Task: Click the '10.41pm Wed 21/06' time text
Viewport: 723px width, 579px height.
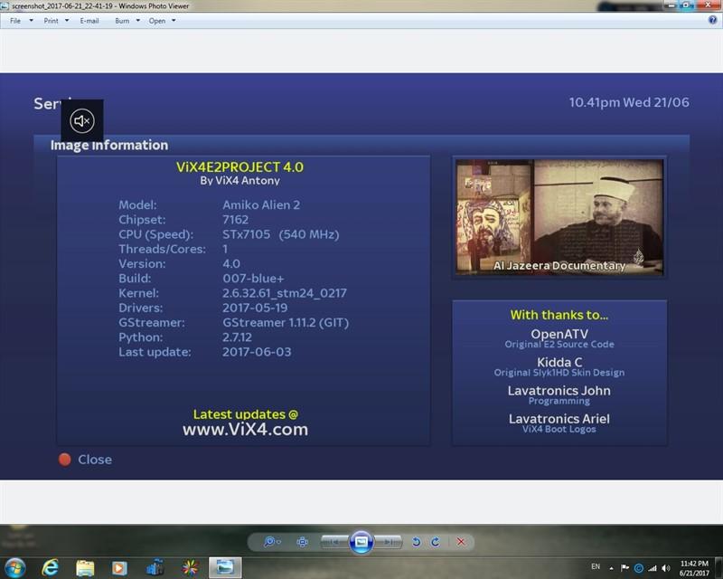Action: (x=629, y=102)
